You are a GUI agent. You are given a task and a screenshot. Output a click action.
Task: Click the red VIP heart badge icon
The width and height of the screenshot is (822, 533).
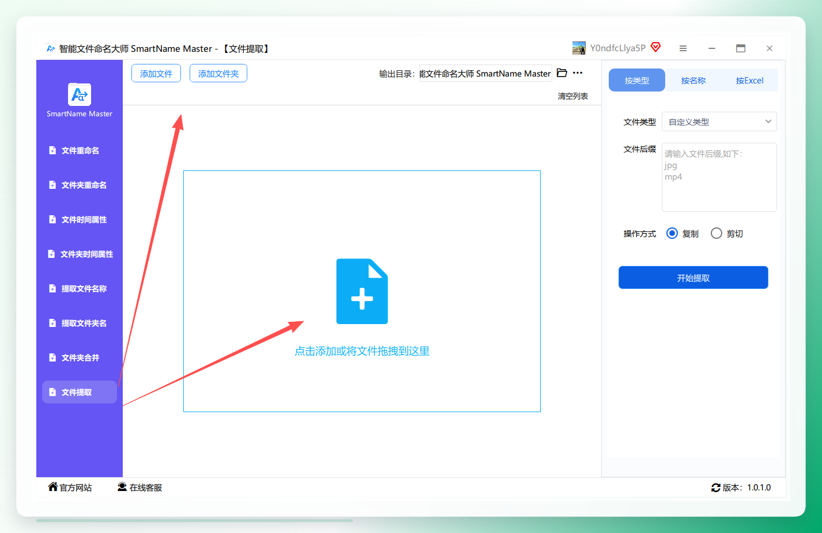656,47
